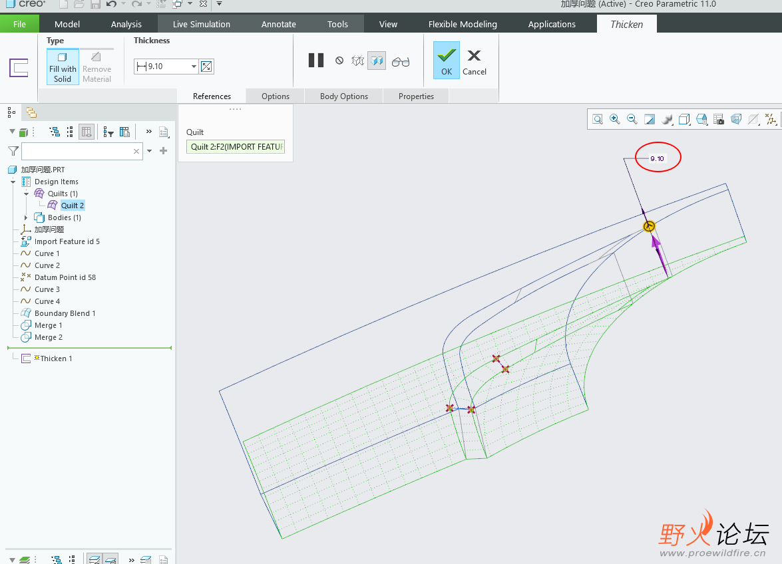Click Expand All tree icon
The width and height of the screenshot is (782, 564).
[x=55, y=132]
